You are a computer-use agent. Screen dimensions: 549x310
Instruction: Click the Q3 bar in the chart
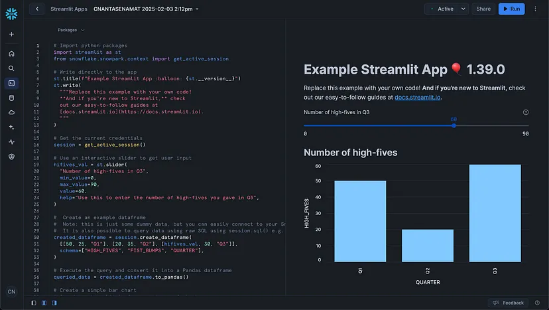[495, 213]
